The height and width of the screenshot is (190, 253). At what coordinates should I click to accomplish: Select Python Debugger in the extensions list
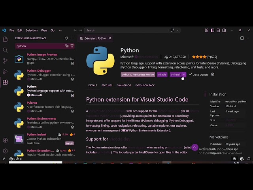click(44, 75)
